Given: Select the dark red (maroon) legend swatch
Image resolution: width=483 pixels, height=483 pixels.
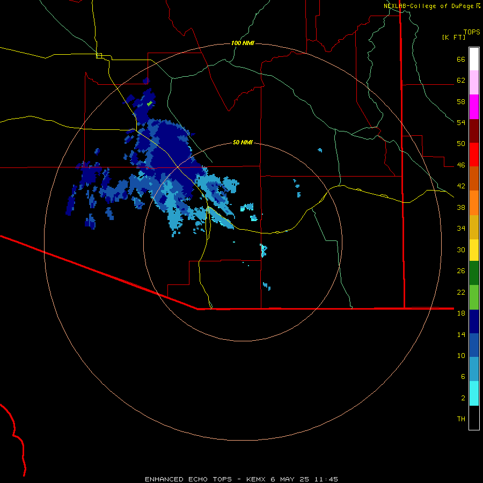Looking at the screenshot, I should [474, 131].
